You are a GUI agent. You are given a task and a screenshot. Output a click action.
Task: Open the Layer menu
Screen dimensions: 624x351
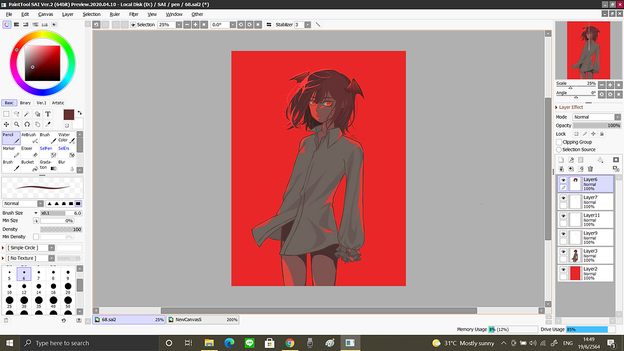(x=67, y=14)
